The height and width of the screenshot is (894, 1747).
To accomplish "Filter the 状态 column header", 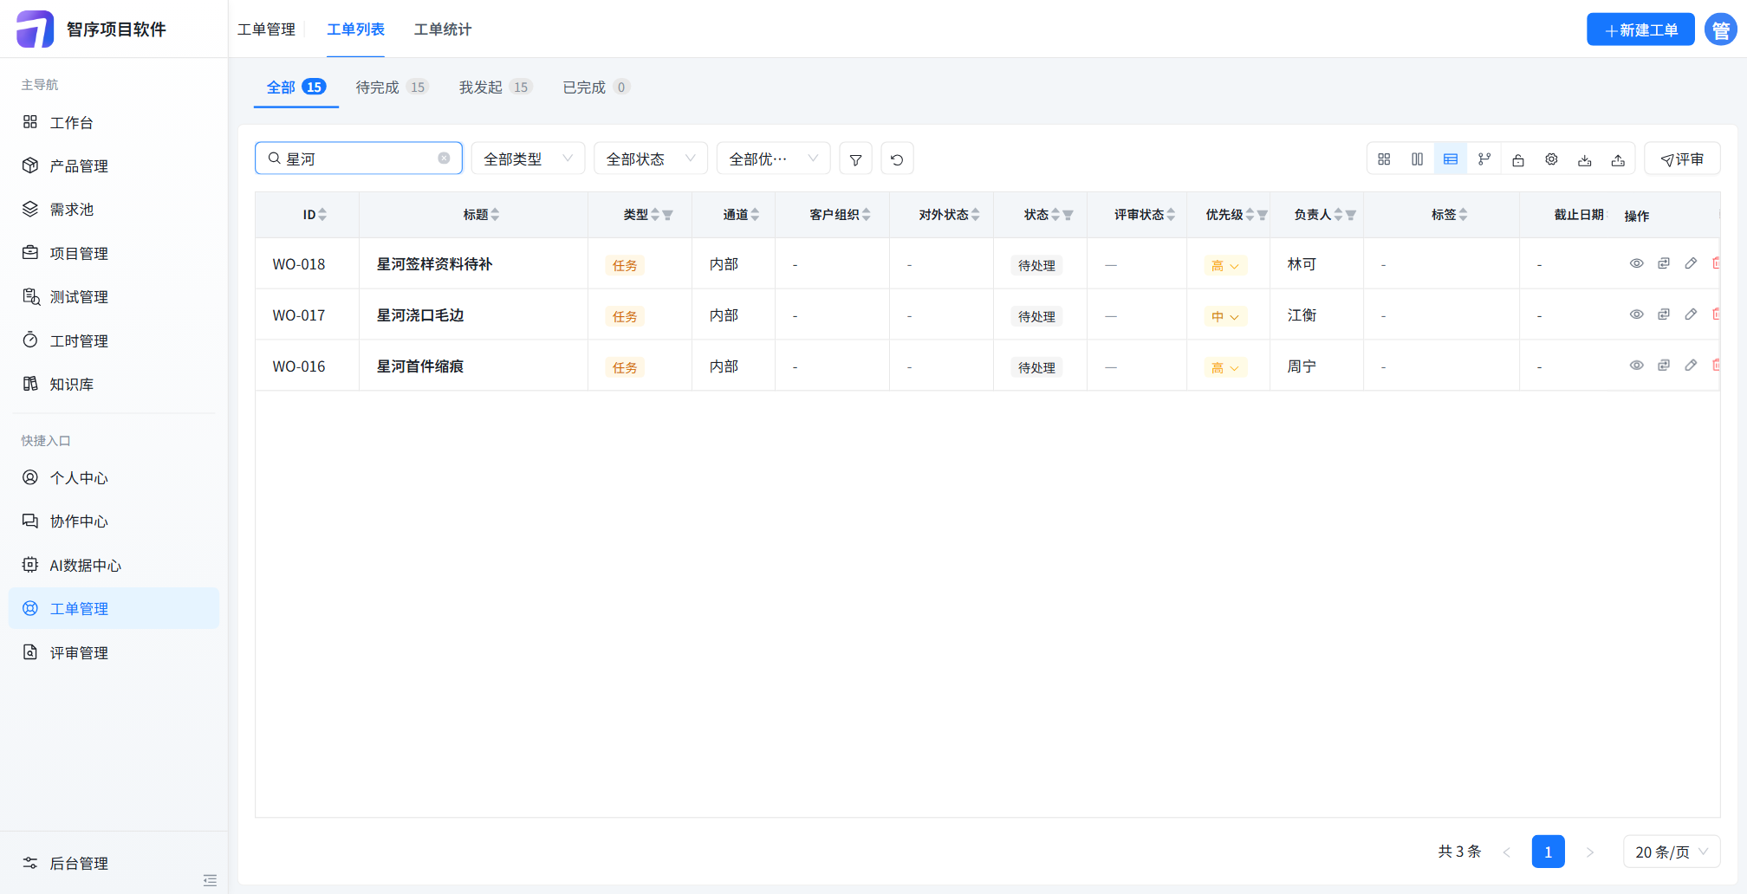I will (1068, 215).
